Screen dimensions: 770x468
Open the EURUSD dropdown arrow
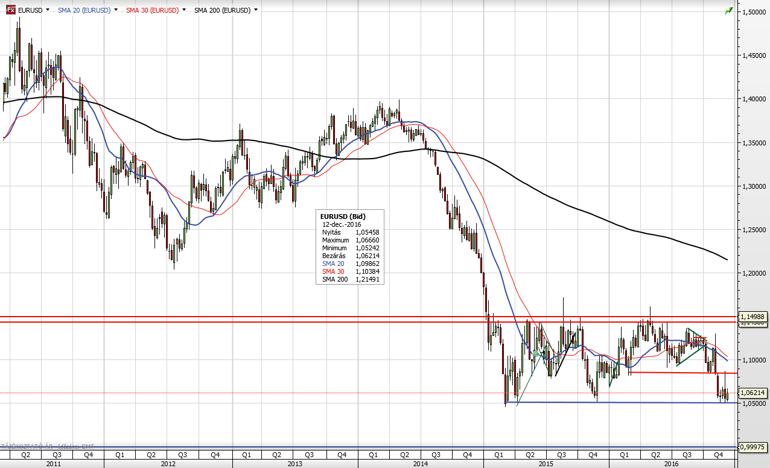point(48,10)
